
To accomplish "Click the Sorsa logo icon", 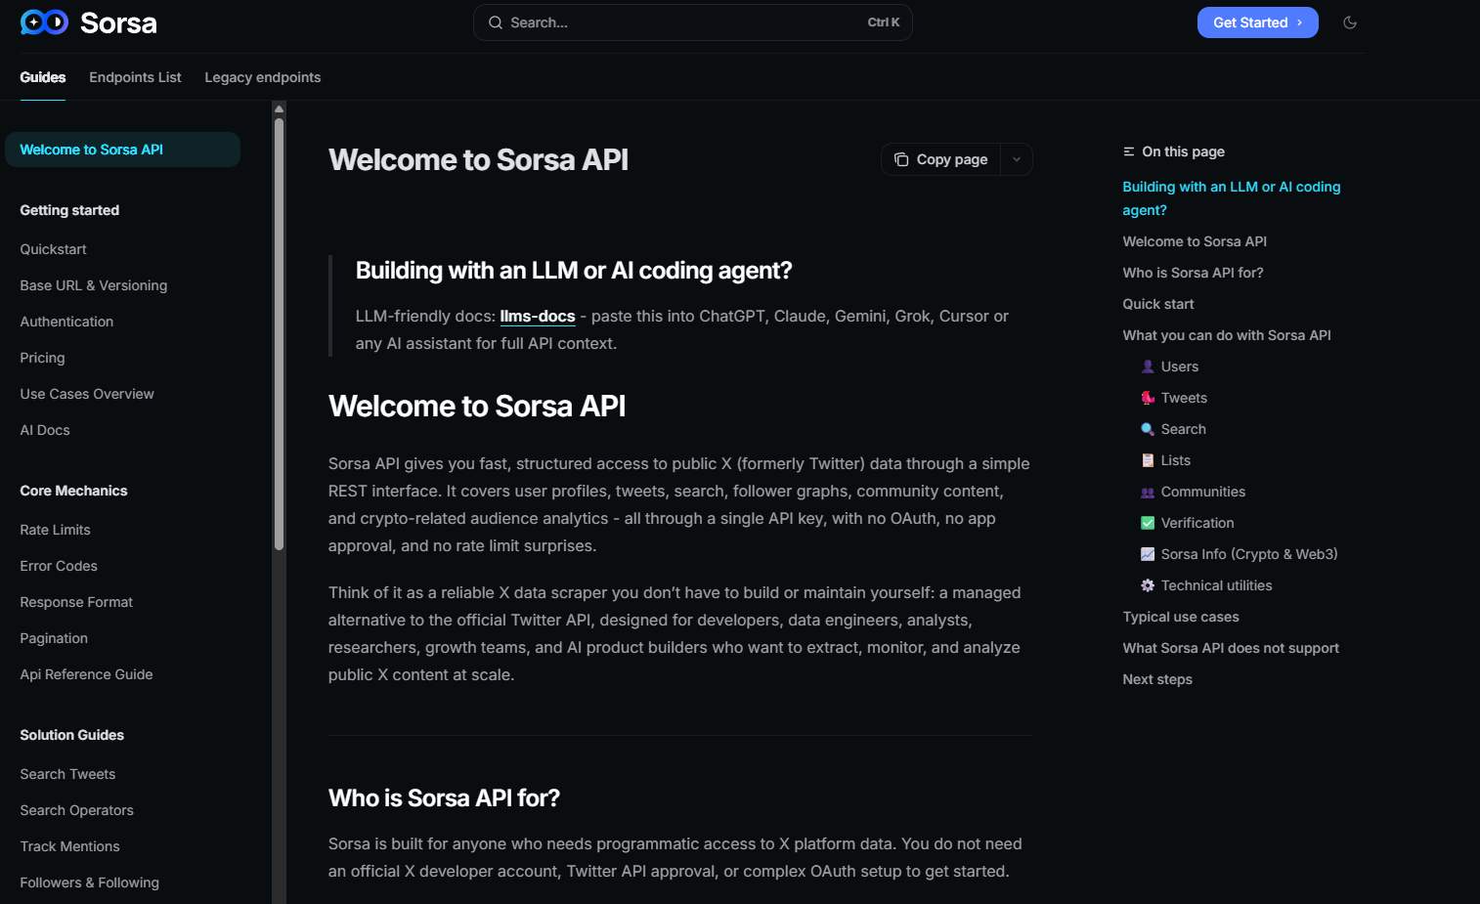I will click(44, 22).
